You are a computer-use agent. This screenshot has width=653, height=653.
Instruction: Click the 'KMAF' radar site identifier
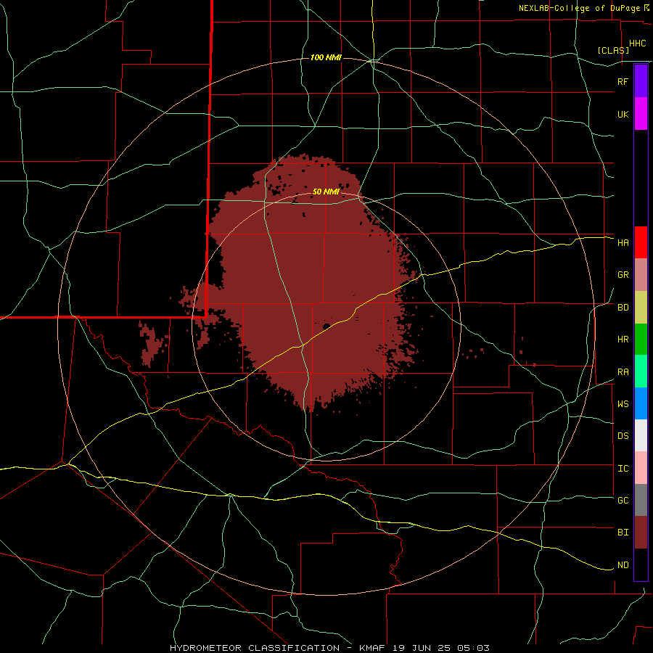coord(374,648)
